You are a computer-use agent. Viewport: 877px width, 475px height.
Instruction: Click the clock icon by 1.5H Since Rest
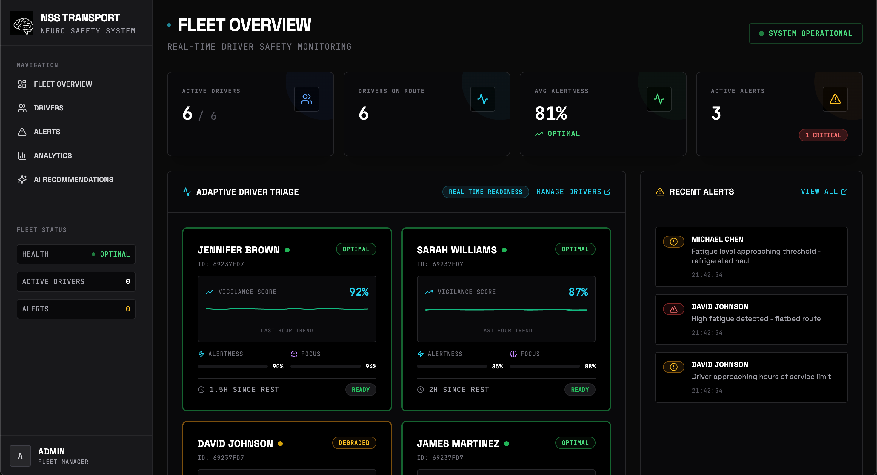pyautogui.click(x=201, y=390)
